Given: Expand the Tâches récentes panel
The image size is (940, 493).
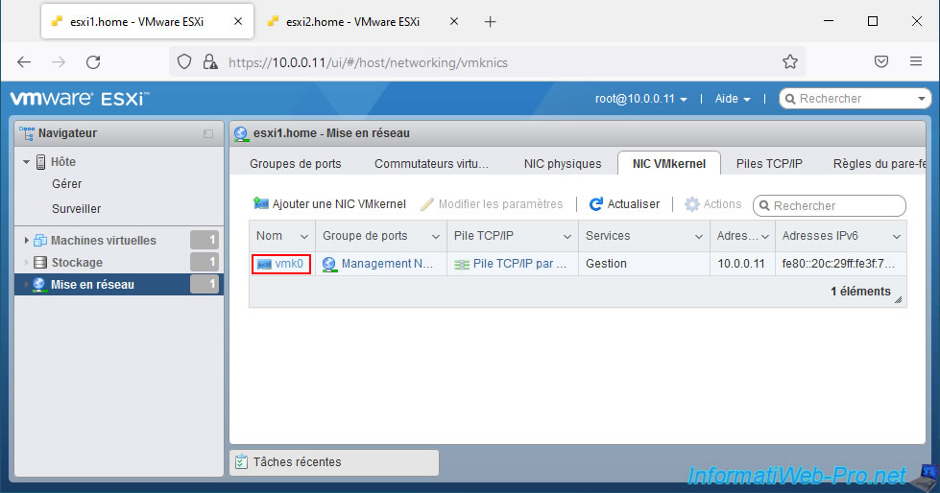Looking at the screenshot, I should point(334,462).
